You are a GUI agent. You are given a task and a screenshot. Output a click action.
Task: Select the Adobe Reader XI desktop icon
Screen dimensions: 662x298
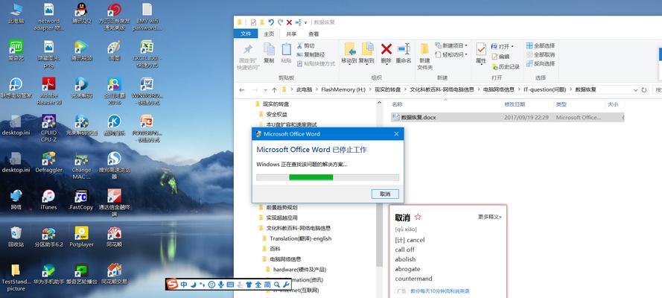point(49,91)
